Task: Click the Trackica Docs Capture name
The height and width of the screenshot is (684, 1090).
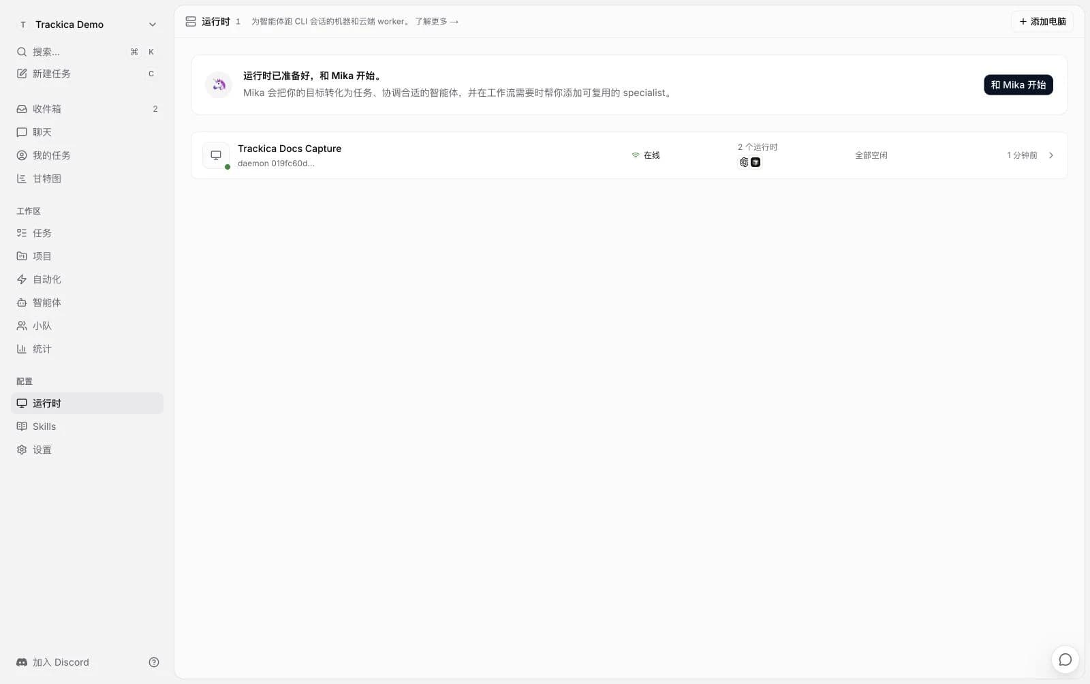Action: 290,149
